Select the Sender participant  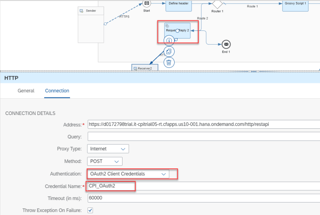(x=91, y=25)
